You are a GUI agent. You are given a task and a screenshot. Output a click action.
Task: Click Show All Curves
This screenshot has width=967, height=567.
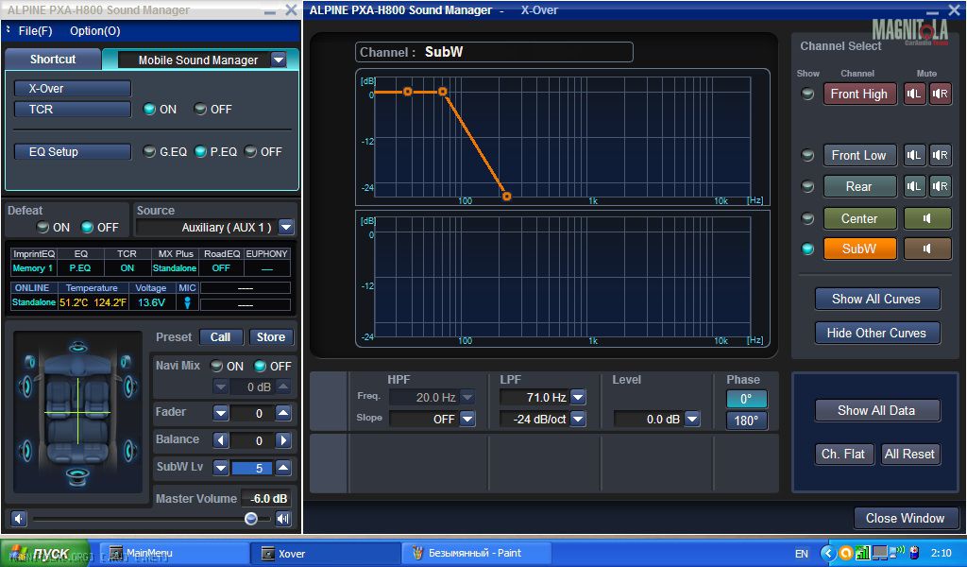(x=877, y=299)
